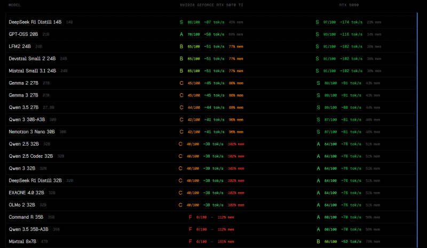
Task: Sort by the MODEL column header
Action: (15, 4)
